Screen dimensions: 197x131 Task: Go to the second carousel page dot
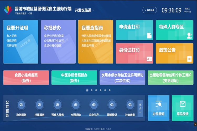click(x=91, y=90)
